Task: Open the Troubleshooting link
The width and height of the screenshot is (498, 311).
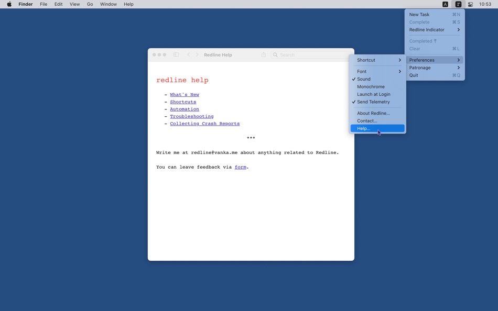Action: tap(192, 116)
